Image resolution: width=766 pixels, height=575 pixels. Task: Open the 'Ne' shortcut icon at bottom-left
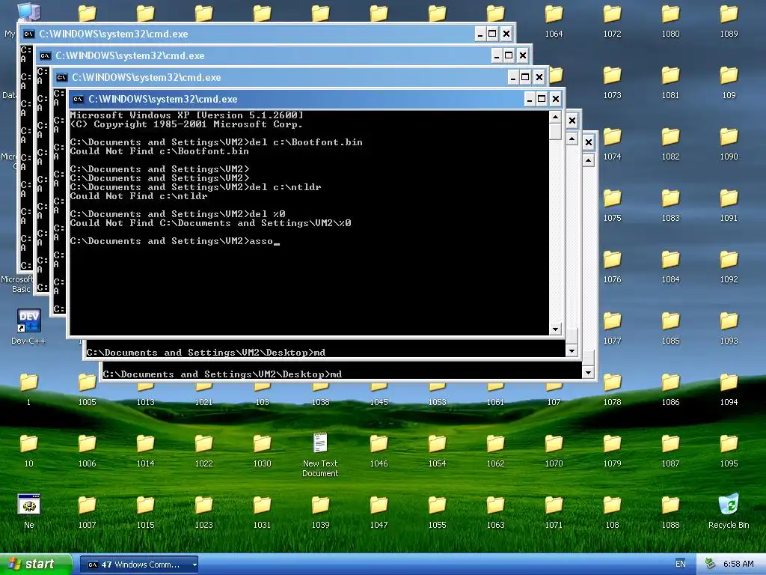click(x=29, y=505)
